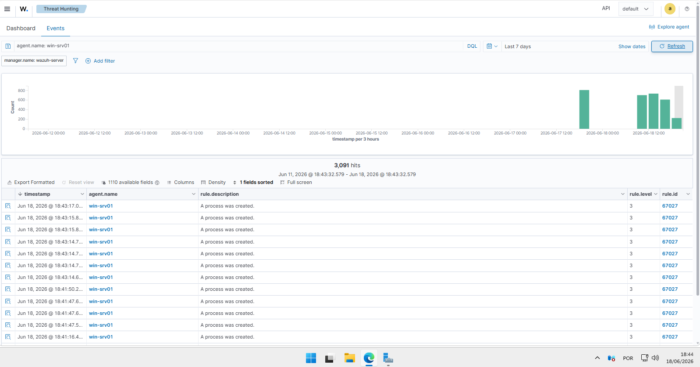Click the funnel filter options icon
The image size is (700, 367).
pyautogui.click(x=75, y=61)
